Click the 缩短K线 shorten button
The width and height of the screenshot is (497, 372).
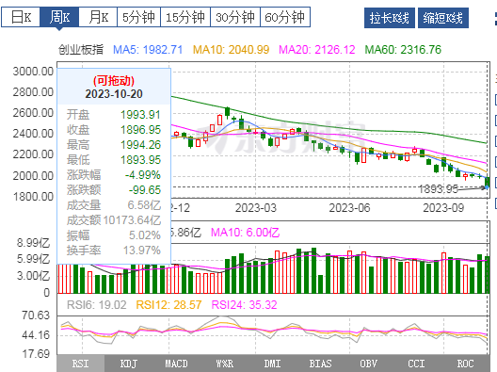pyautogui.click(x=442, y=18)
